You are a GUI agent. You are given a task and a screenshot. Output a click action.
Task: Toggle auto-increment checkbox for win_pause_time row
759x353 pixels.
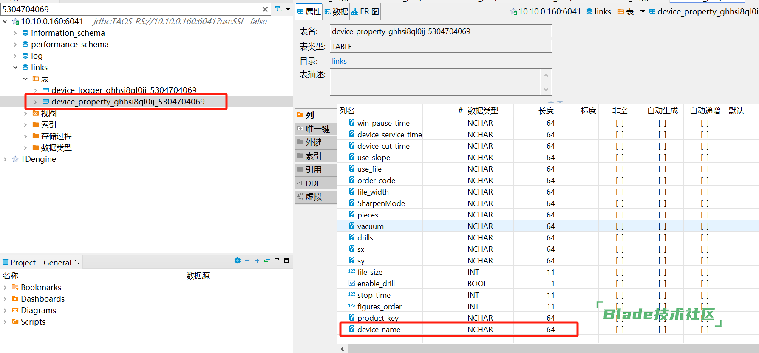705,123
